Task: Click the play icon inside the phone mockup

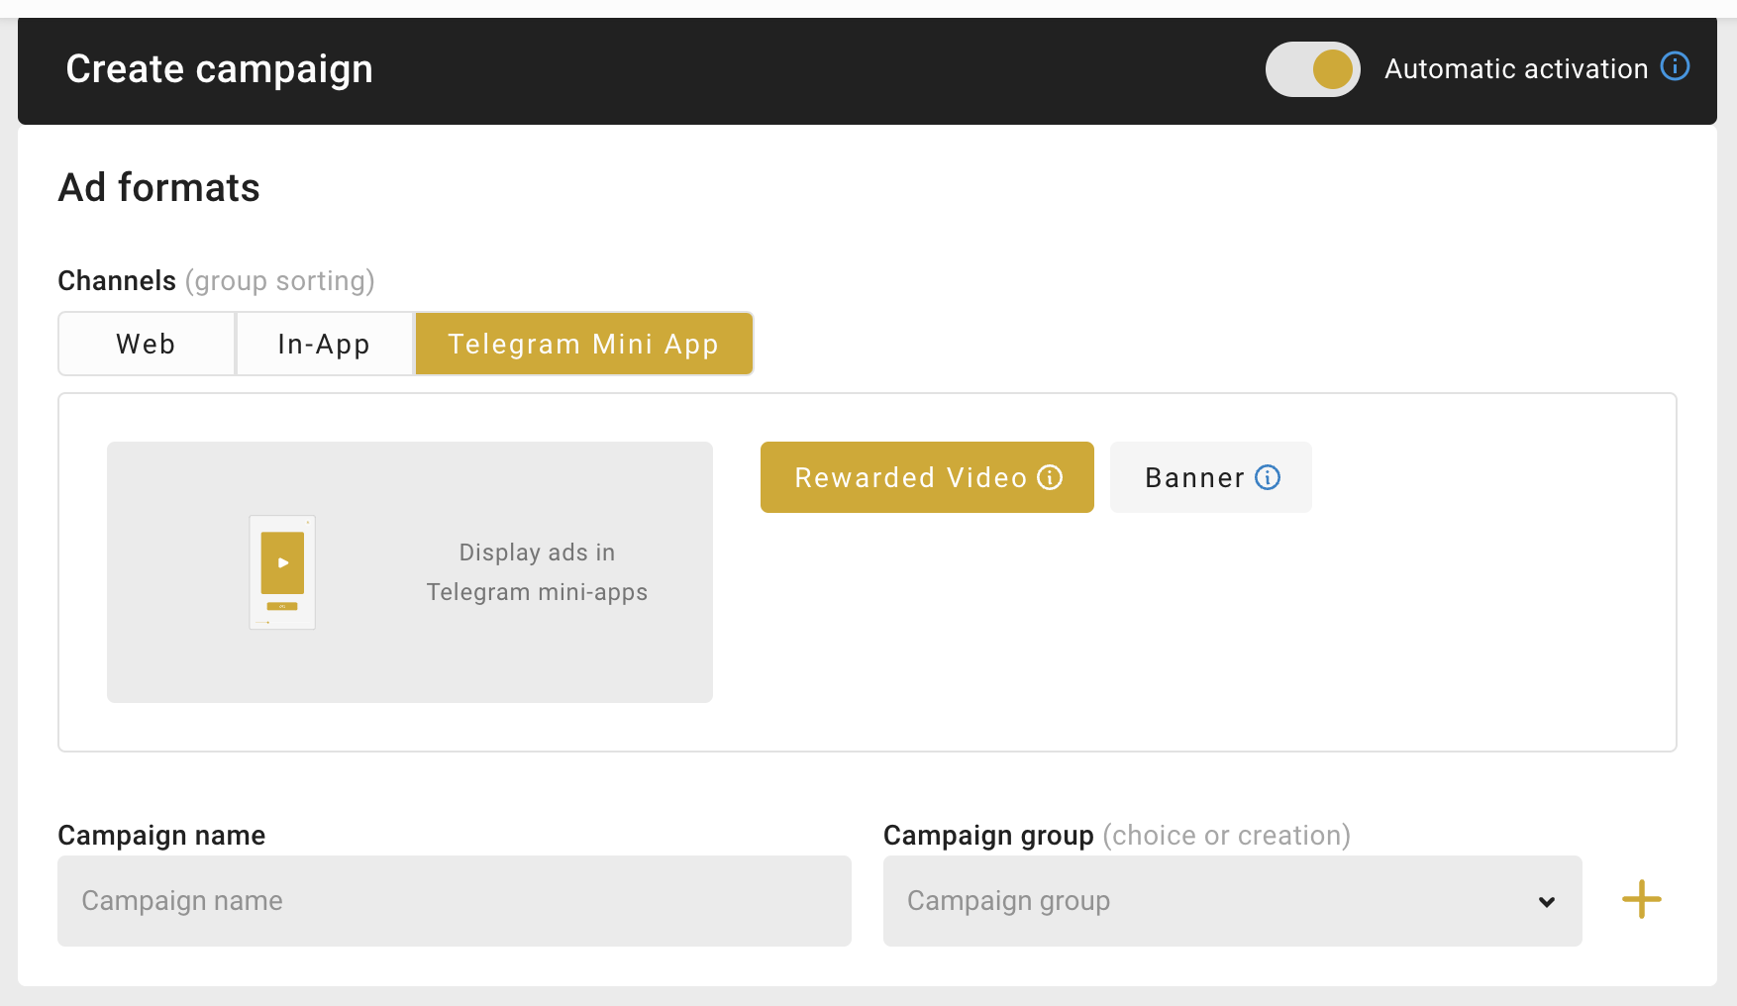Action: 282,562
